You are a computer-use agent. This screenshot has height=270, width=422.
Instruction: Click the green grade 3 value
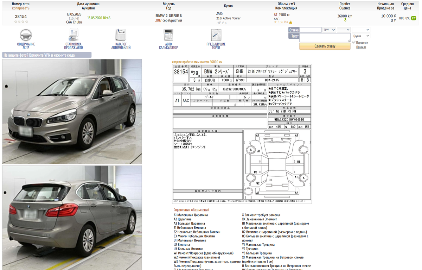point(345,20)
